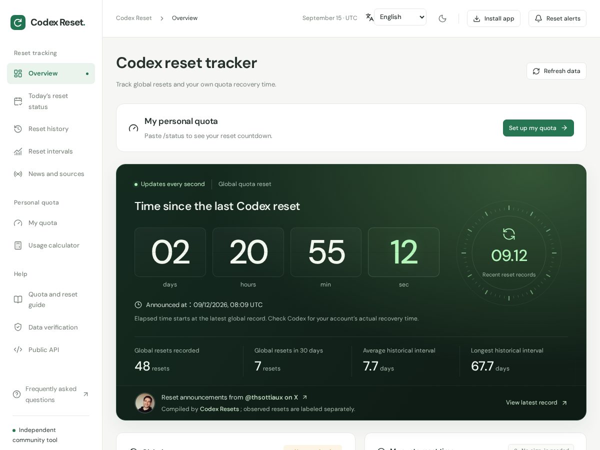Screen dimensions: 600x450
Task: Go to Reset history
Action: click(x=51, y=129)
